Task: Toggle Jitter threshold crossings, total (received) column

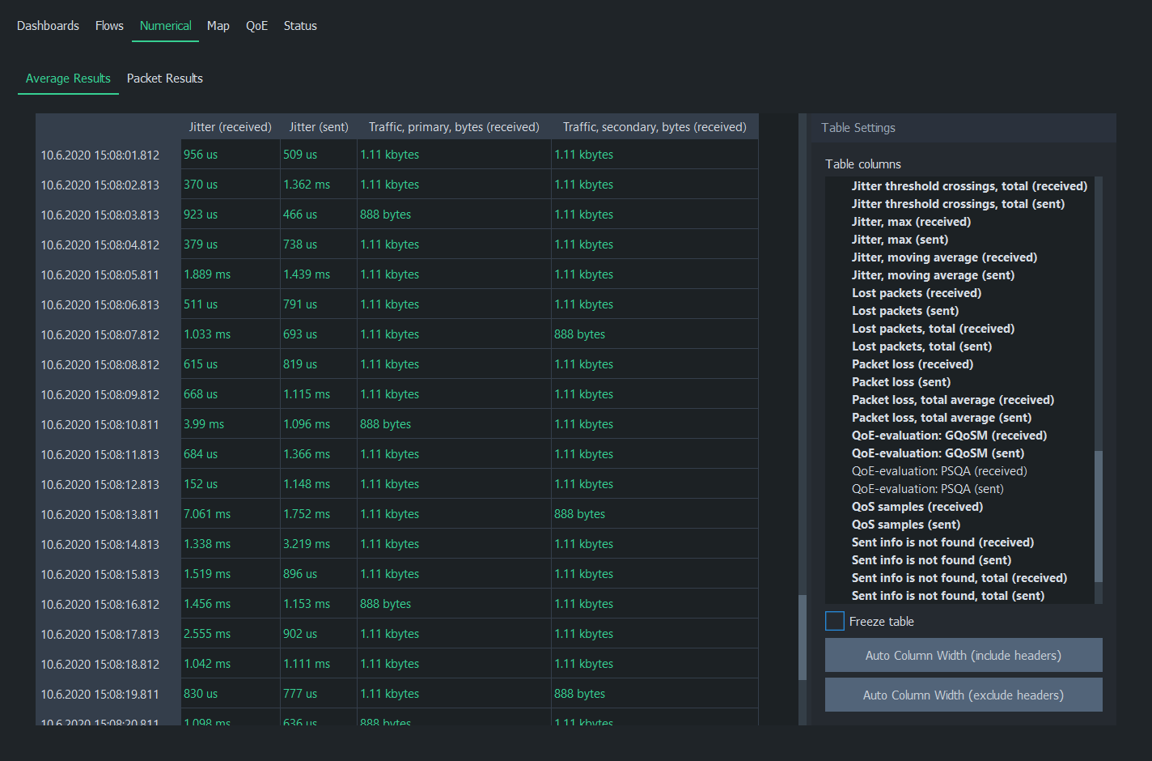Action: coord(969,186)
